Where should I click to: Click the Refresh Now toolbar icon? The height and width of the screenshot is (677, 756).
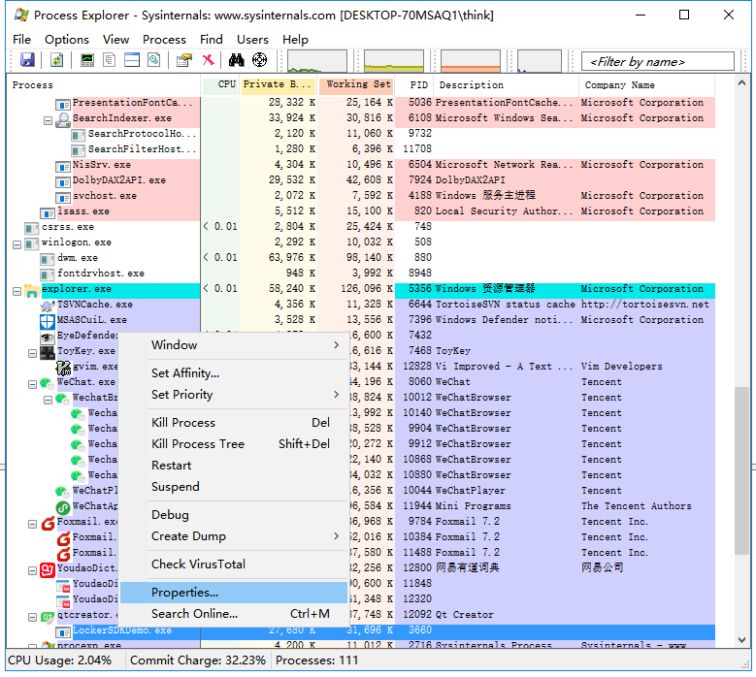[x=57, y=60]
